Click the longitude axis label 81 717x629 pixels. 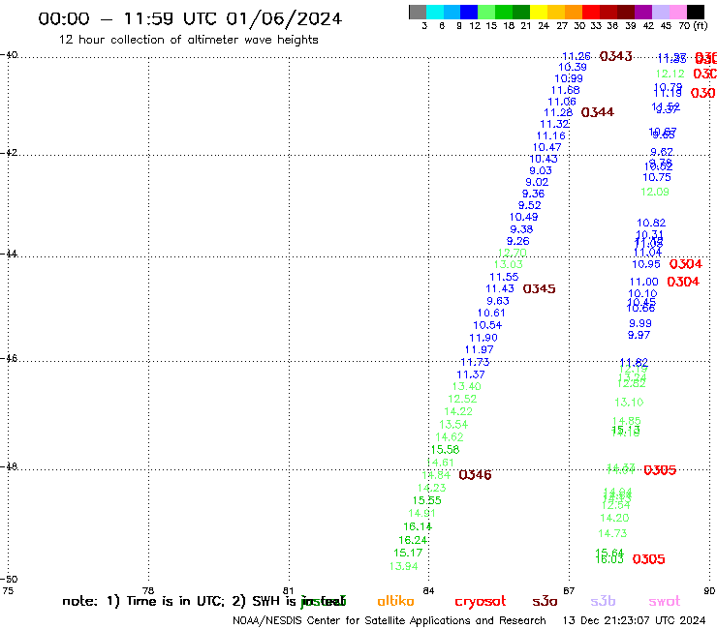tap(288, 590)
